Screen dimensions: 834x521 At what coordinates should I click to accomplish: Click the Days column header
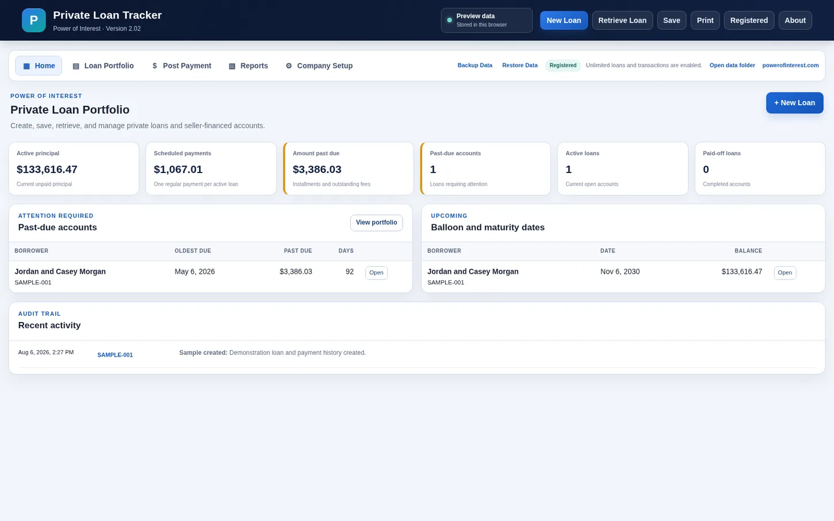pyautogui.click(x=346, y=251)
